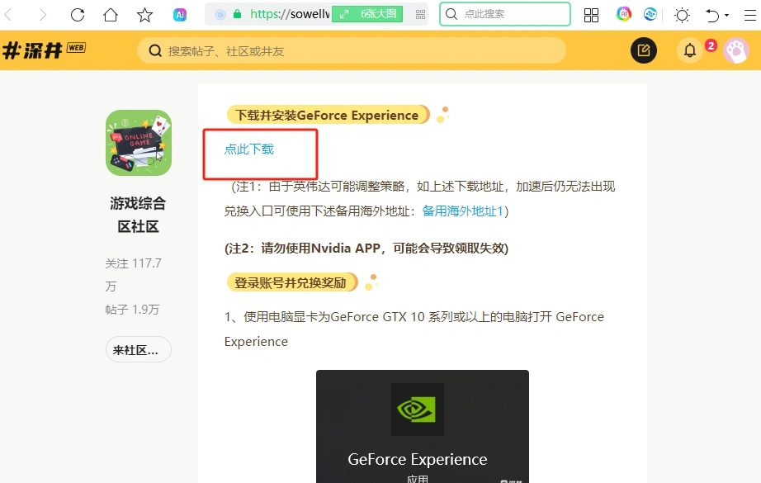Click the magnifier in site search bar
Image resolution: width=761 pixels, height=483 pixels.
coord(155,50)
